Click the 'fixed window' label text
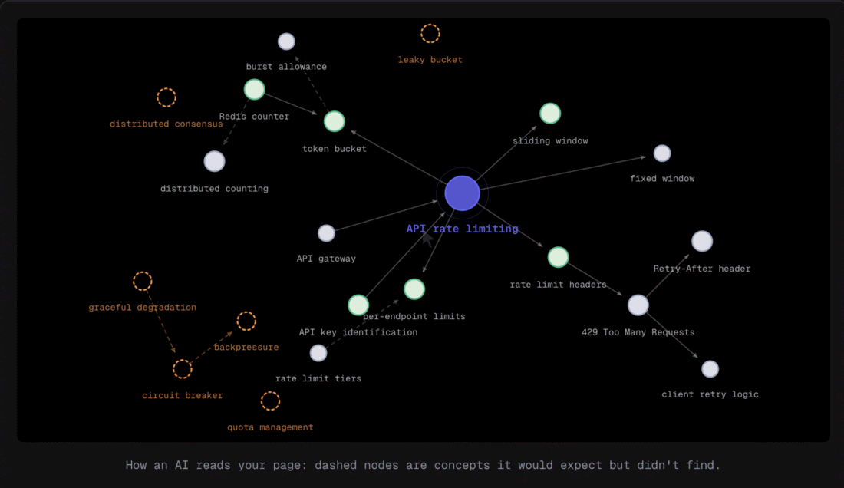The image size is (844, 488). click(662, 179)
